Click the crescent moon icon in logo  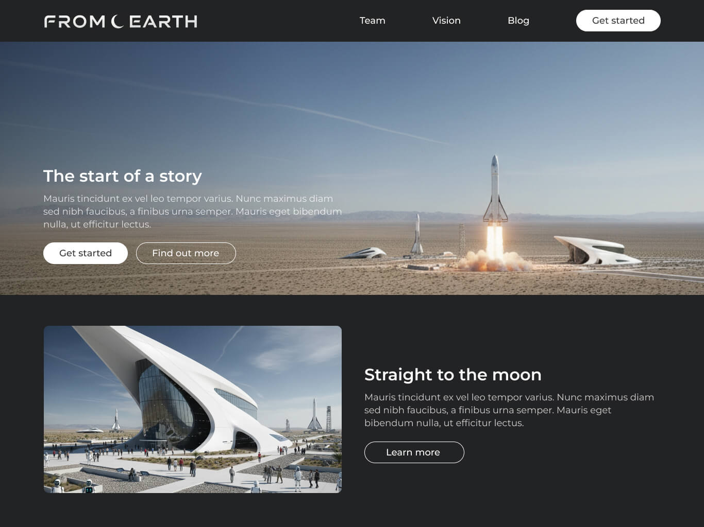pos(118,21)
